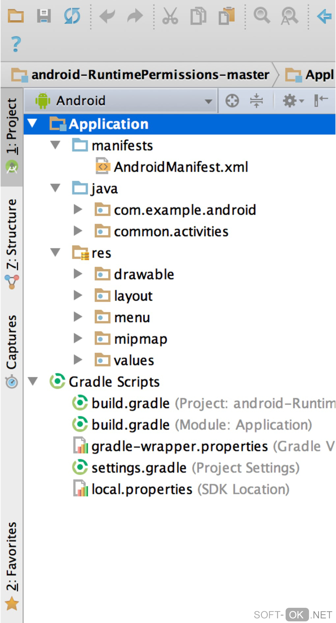
Task: Collapse the Application module node
Action: click(32, 124)
